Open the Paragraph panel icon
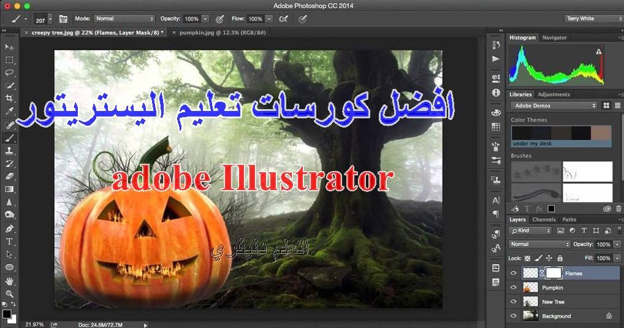 496,214
